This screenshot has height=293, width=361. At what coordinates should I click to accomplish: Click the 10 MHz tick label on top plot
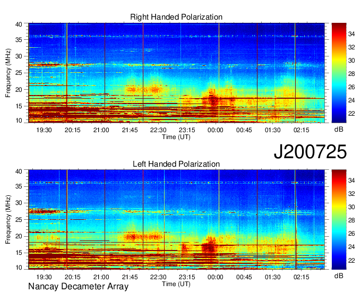tap(19, 120)
